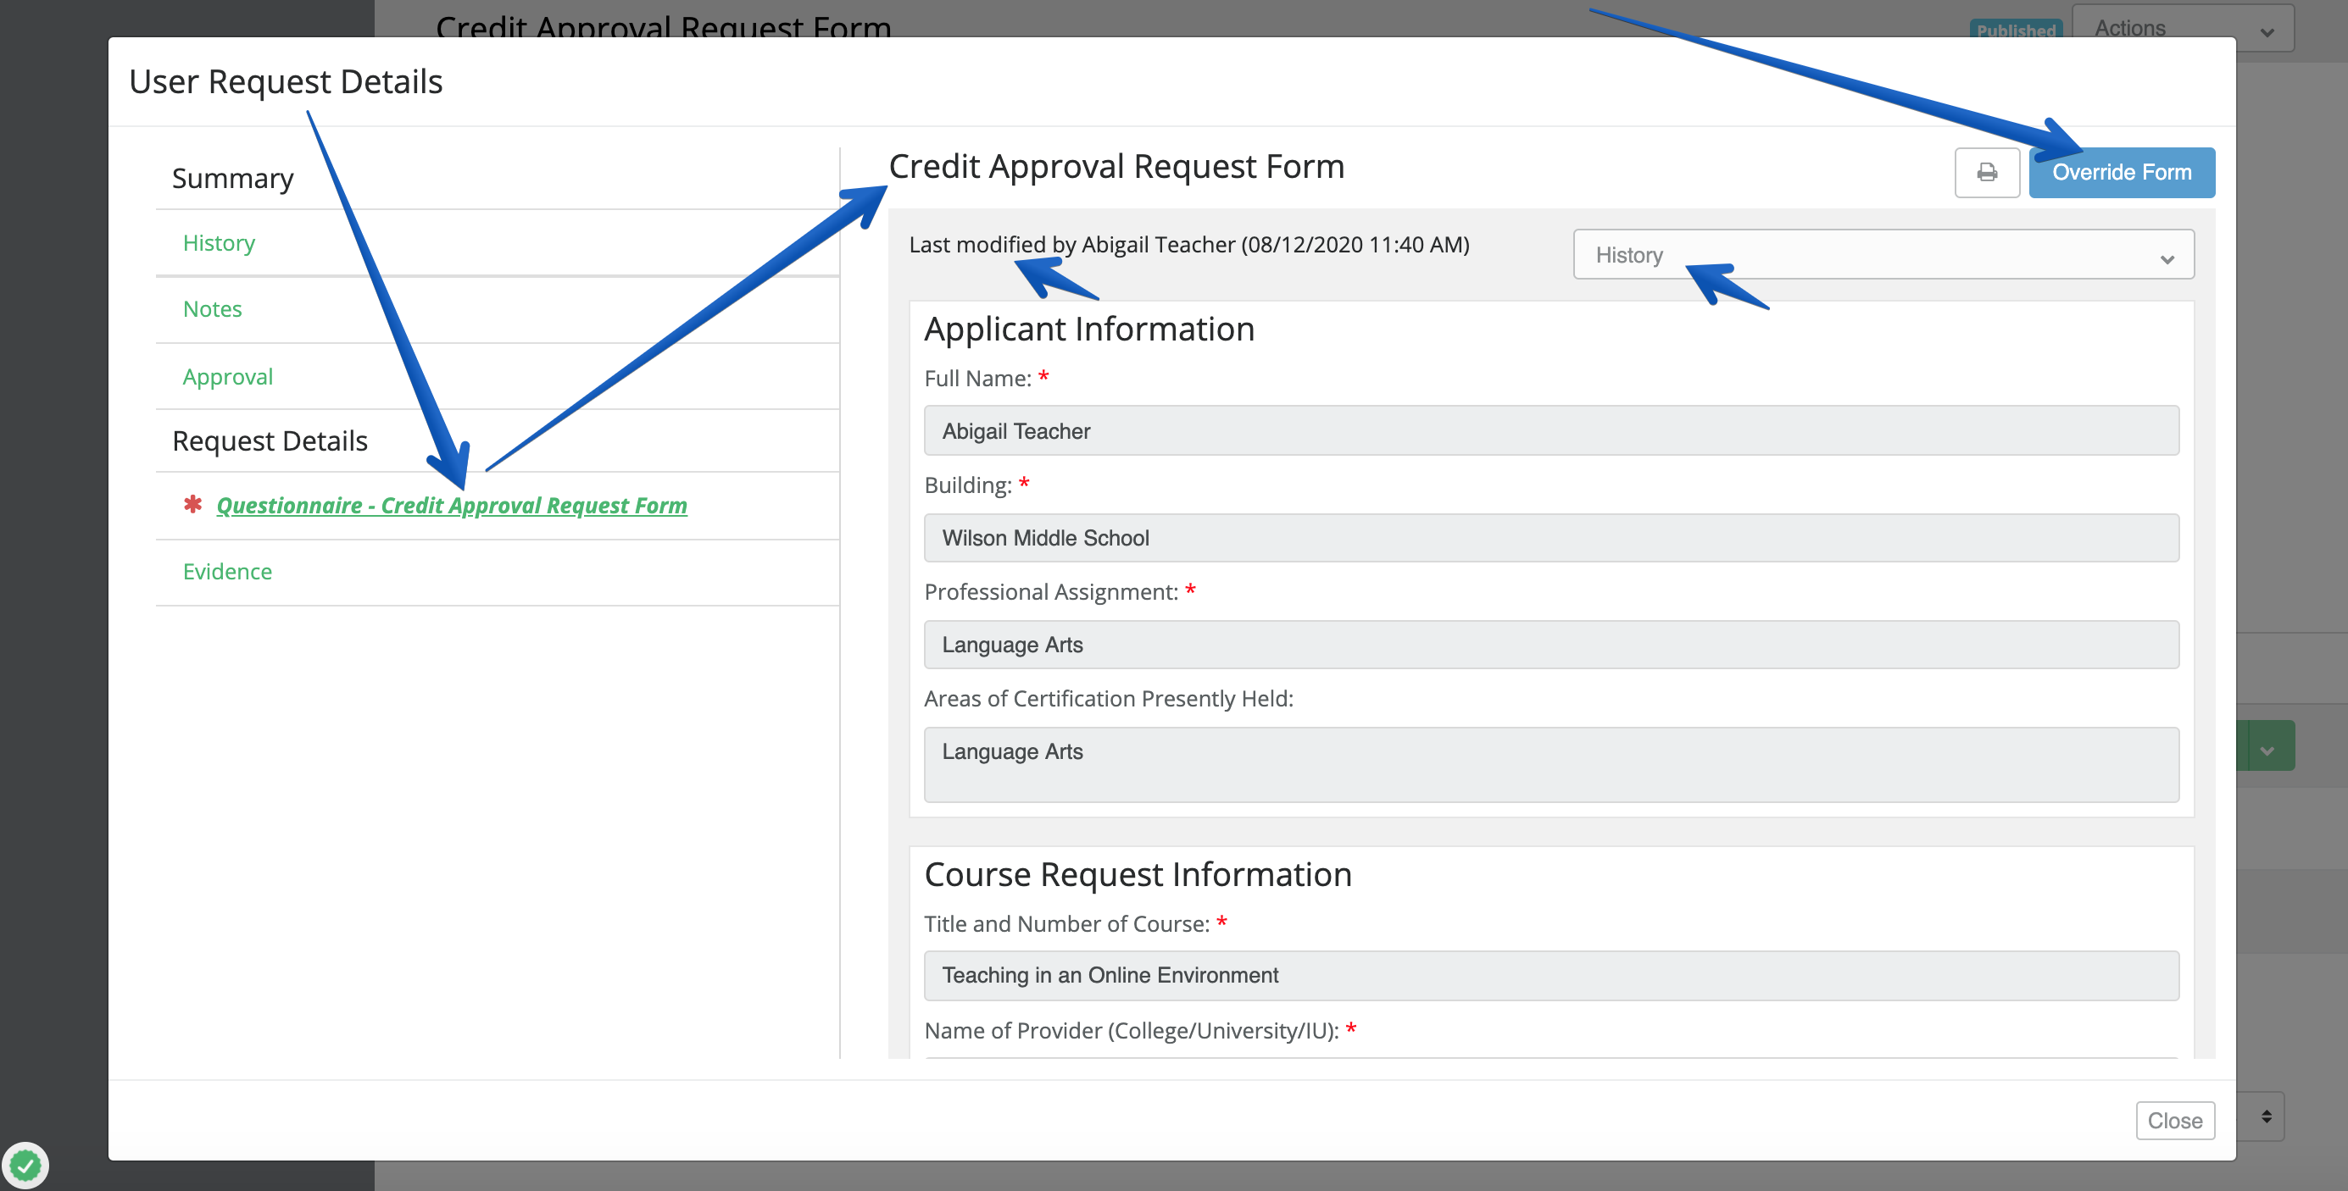Expand the History dropdown in form header

pos(1883,255)
